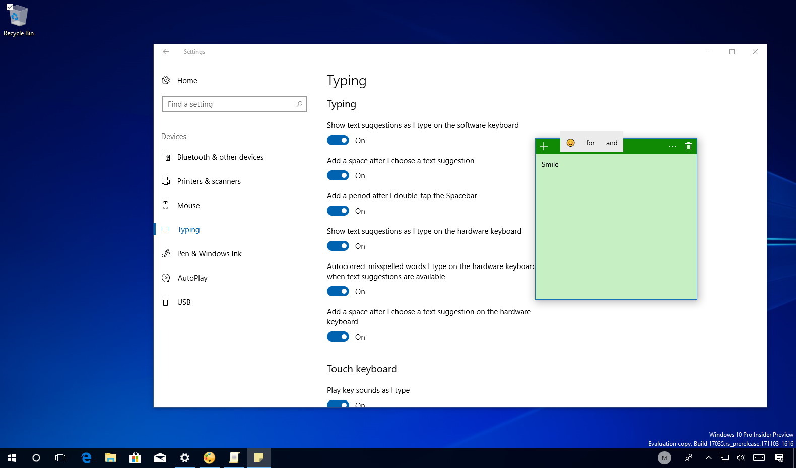Open Cortana search circle on taskbar
This screenshot has width=796, height=468.
coord(36,458)
